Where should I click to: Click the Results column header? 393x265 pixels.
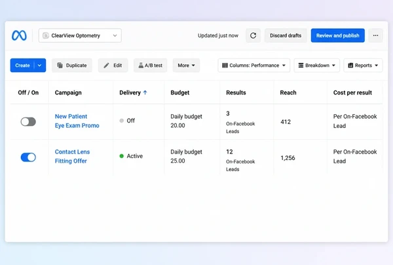[x=236, y=92]
